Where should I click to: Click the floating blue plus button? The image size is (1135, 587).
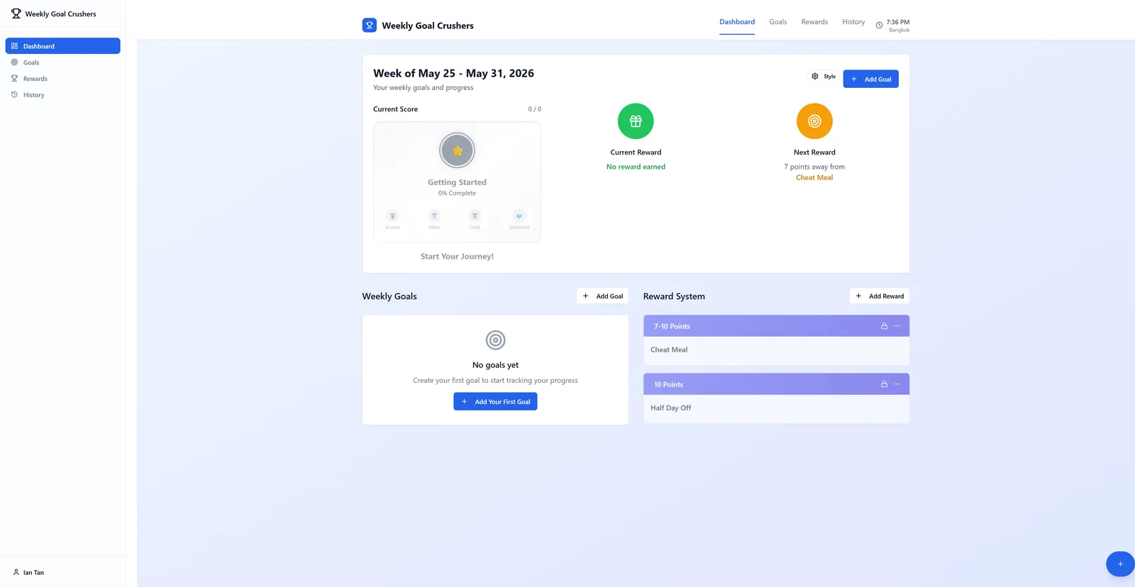coord(1120,564)
